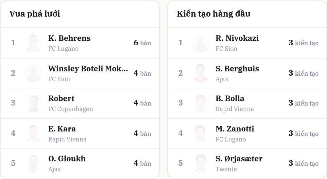Open K. Behrens player photo

(x=33, y=43)
